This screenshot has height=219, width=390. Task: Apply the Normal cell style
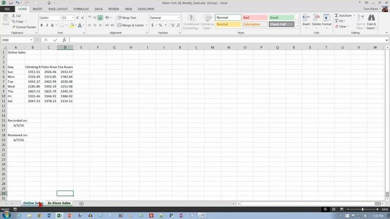[x=228, y=18]
